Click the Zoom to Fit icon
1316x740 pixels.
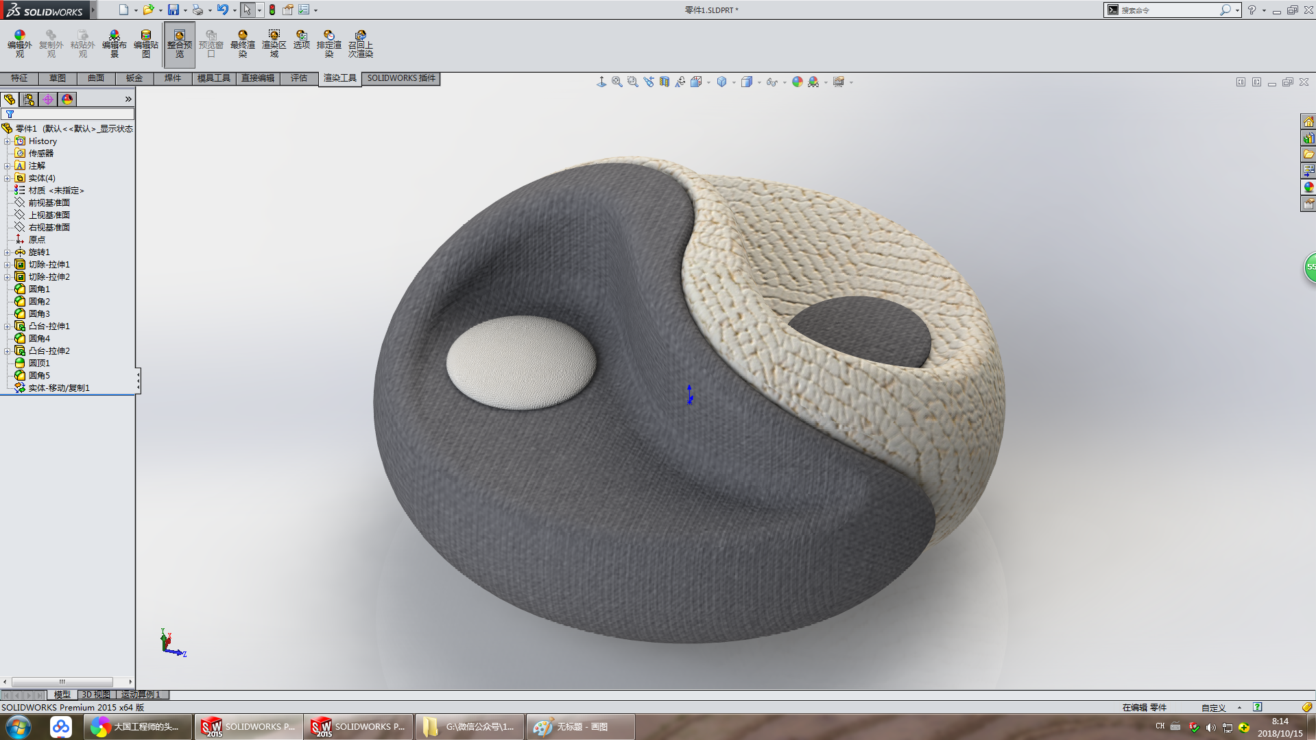[617, 82]
